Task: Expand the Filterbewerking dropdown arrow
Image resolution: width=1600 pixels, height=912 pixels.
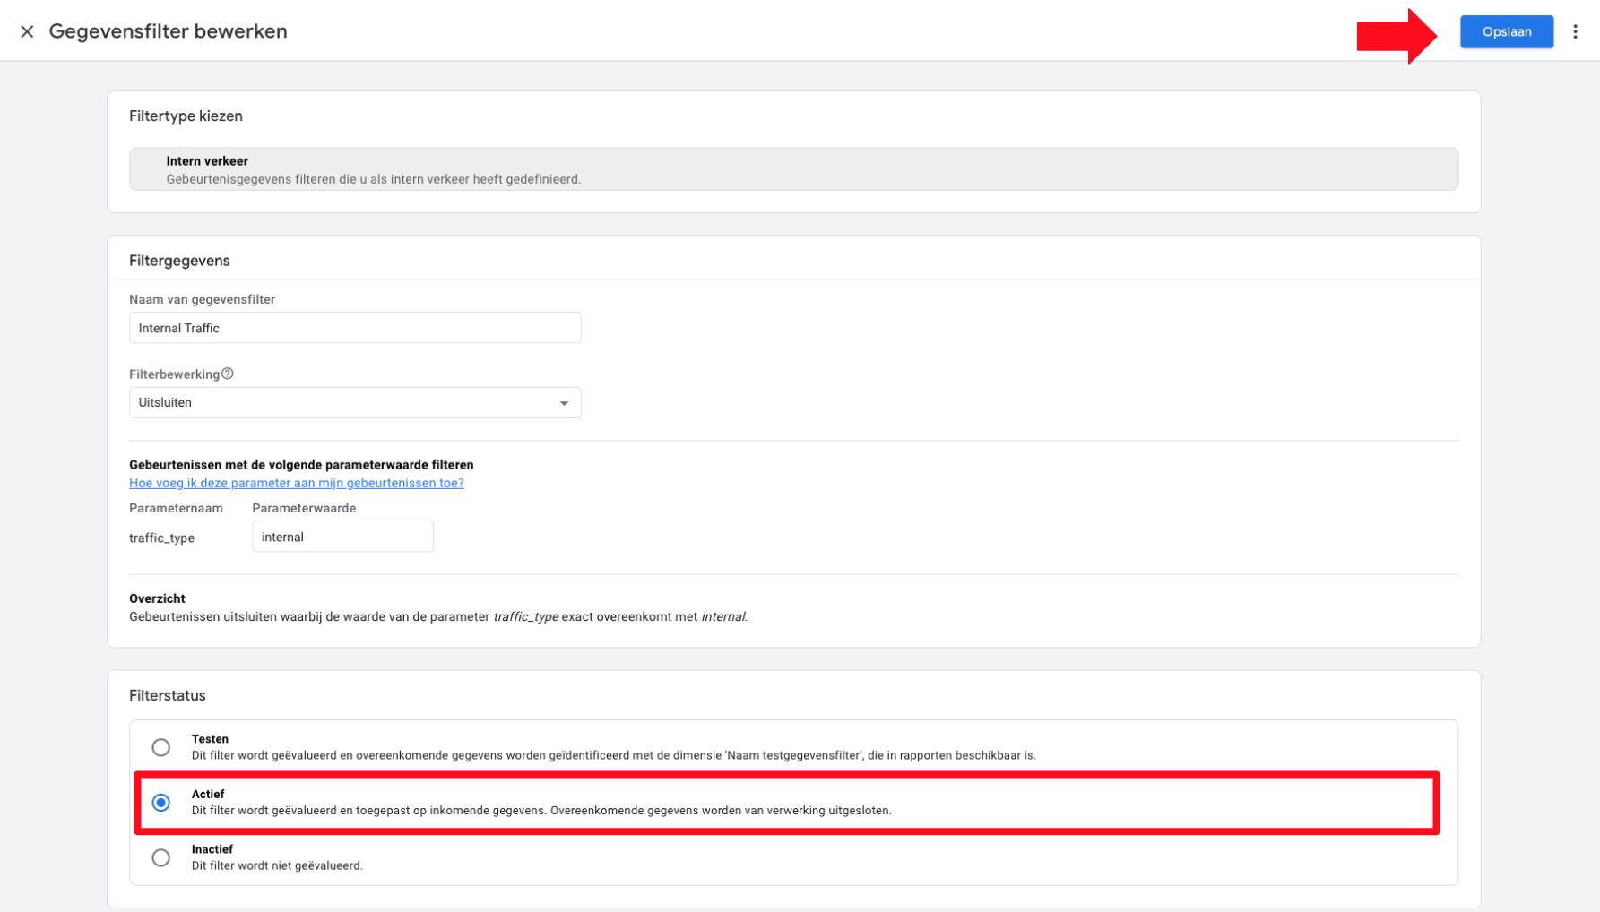Action: pos(564,403)
